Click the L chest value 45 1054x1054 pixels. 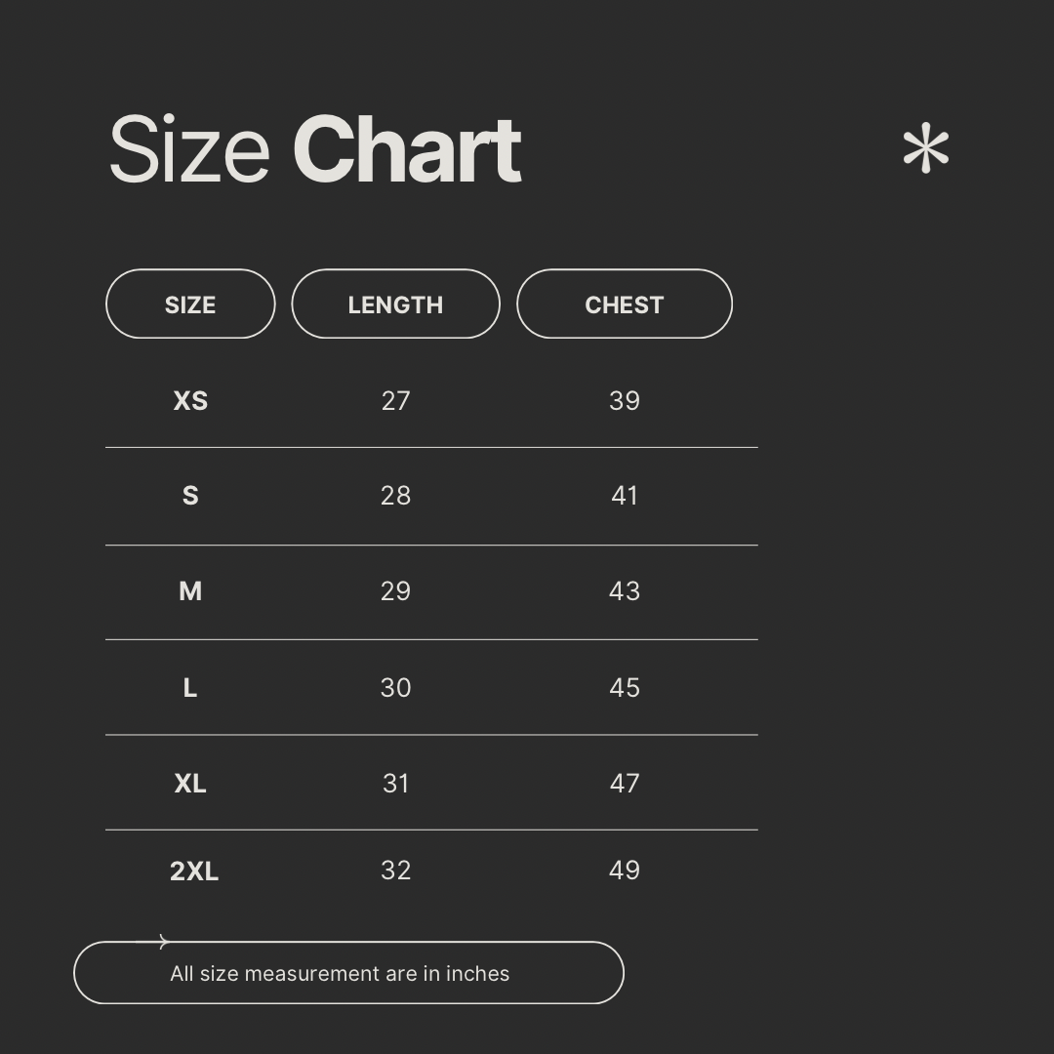click(x=625, y=688)
